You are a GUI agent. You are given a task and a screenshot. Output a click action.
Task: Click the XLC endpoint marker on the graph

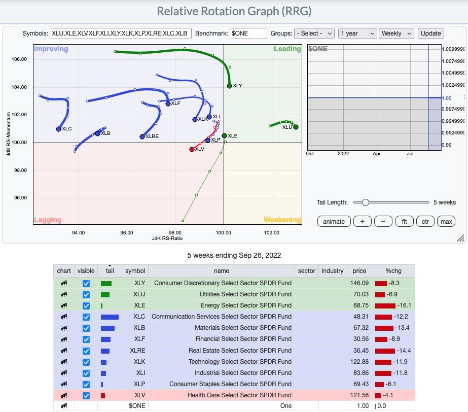click(58, 129)
